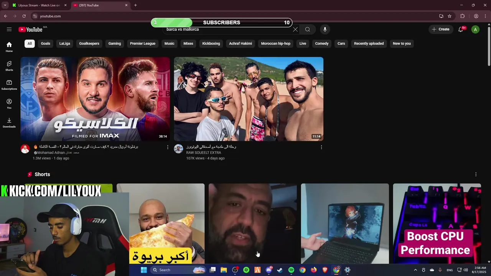Go back in browser history
The height and width of the screenshot is (276, 491).
[5, 16]
